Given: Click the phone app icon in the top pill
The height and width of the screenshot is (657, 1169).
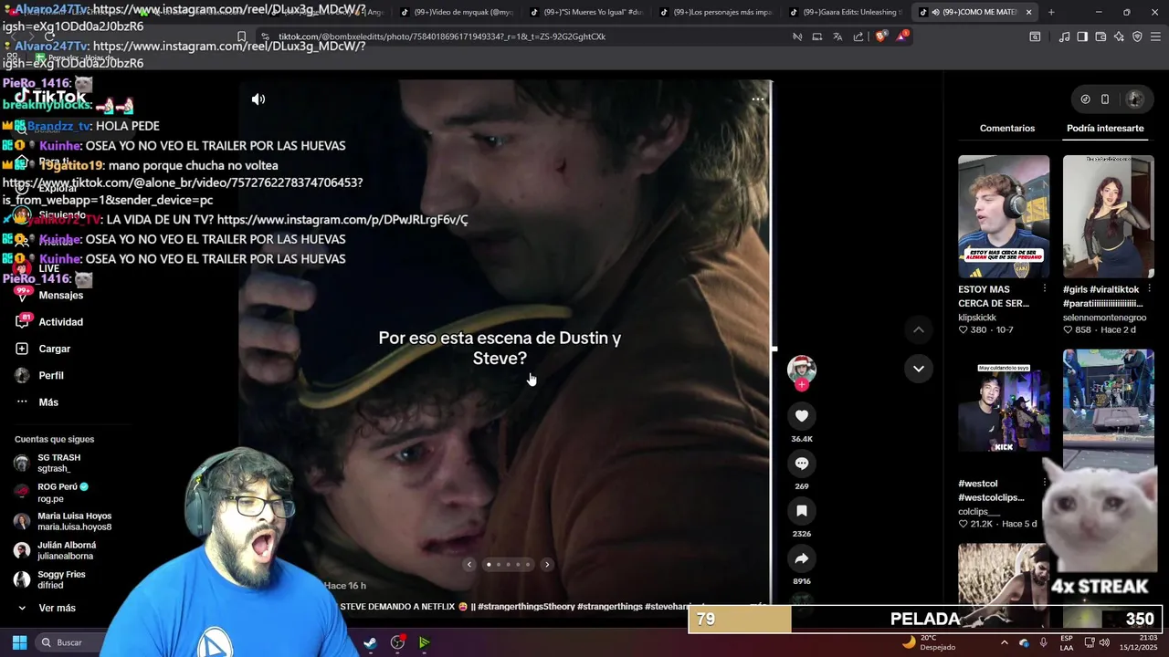Looking at the screenshot, I should coord(1105,99).
